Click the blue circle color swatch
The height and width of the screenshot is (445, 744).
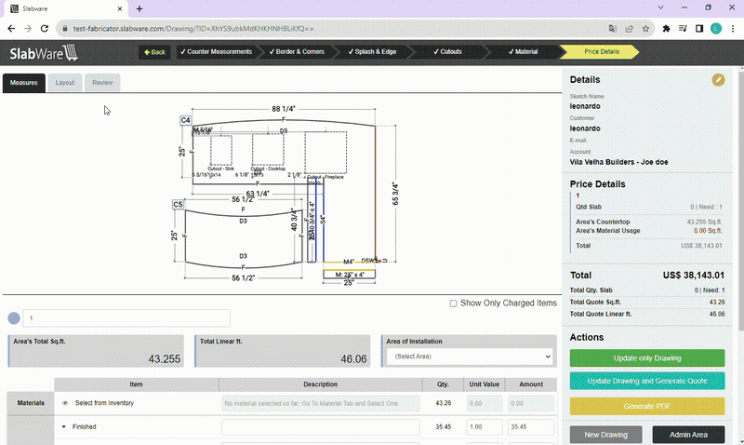click(x=14, y=318)
